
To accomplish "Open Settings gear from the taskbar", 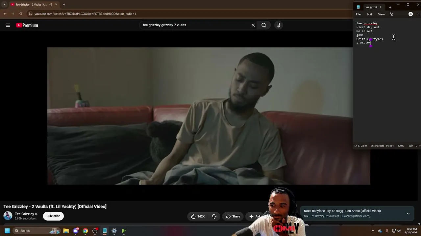I will coord(114,231).
